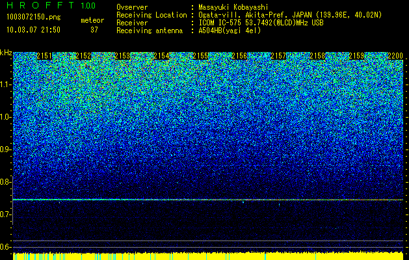Click time marker 2159

(x=356, y=56)
